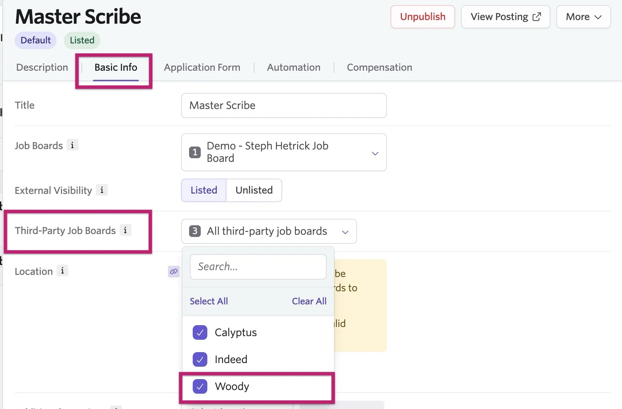
Task: Click the Location label text
Action: [34, 271]
